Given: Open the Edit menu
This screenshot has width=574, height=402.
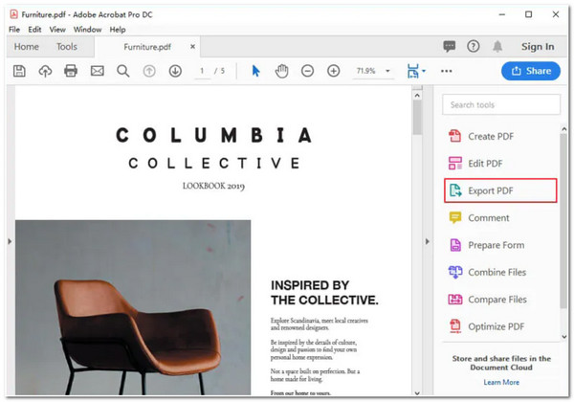Looking at the screenshot, I should coord(34,30).
